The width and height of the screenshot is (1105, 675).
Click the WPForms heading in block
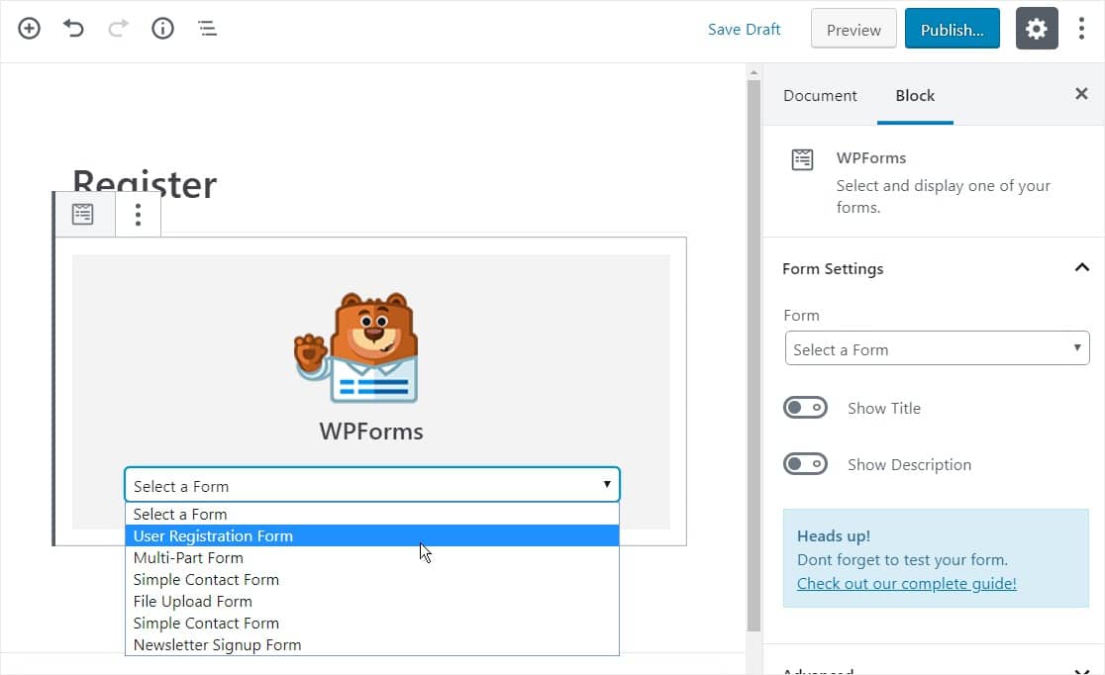[371, 431]
